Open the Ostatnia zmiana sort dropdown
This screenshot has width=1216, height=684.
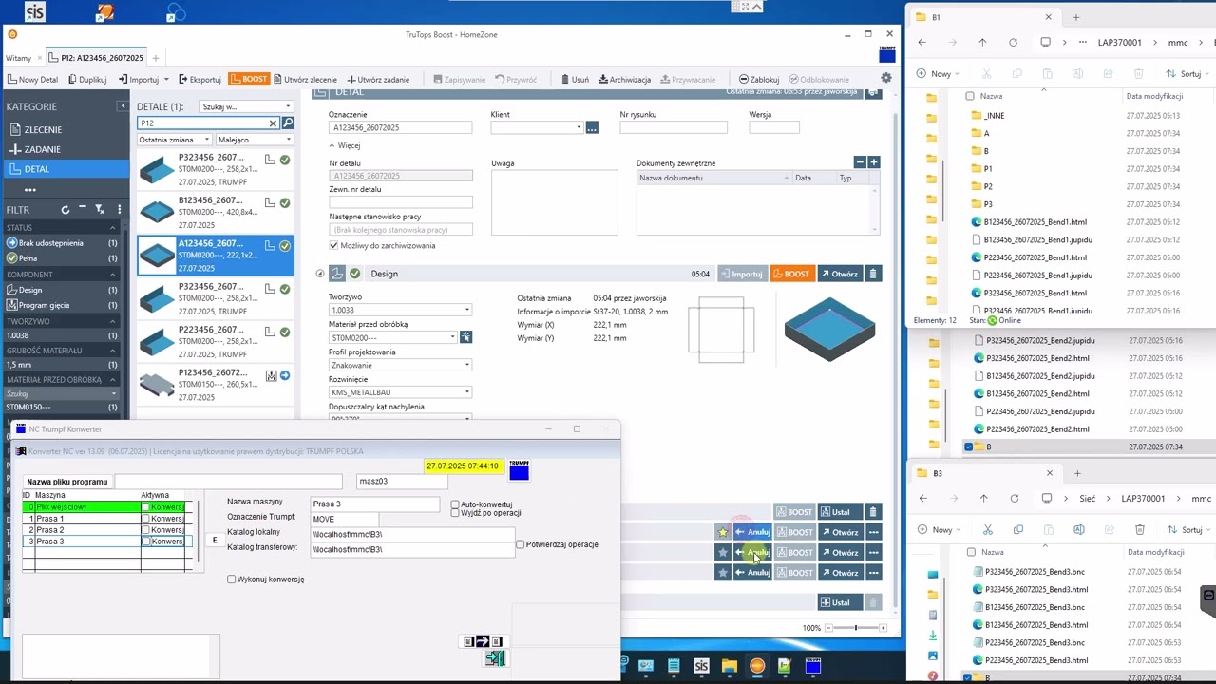175,140
